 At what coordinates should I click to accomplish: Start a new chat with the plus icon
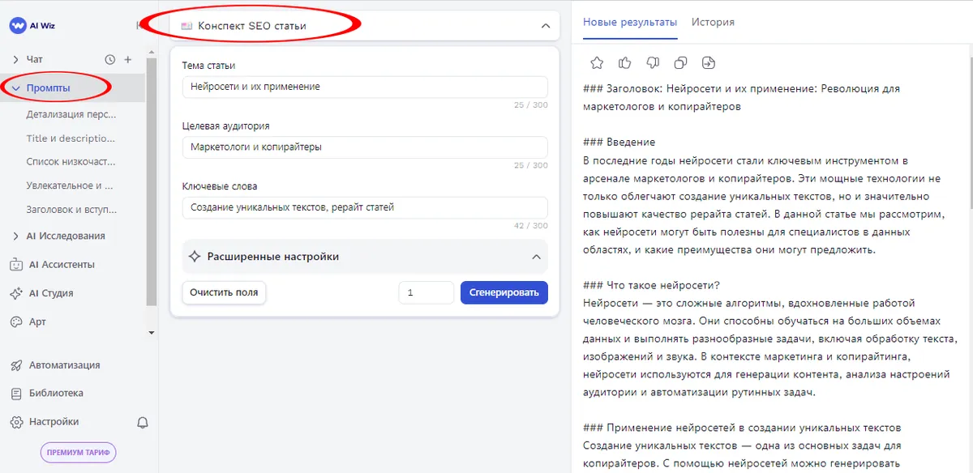click(x=126, y=58)
